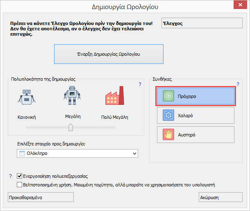Enable the Βελτιστοποιημένη χρήση checkbox
The image size is (250, 211).
click(x=20, y=185)
